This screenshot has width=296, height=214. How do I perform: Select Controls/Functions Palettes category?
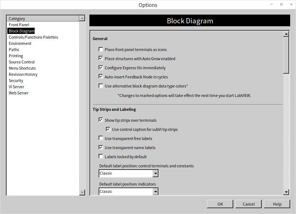click(x=33, y=37)
